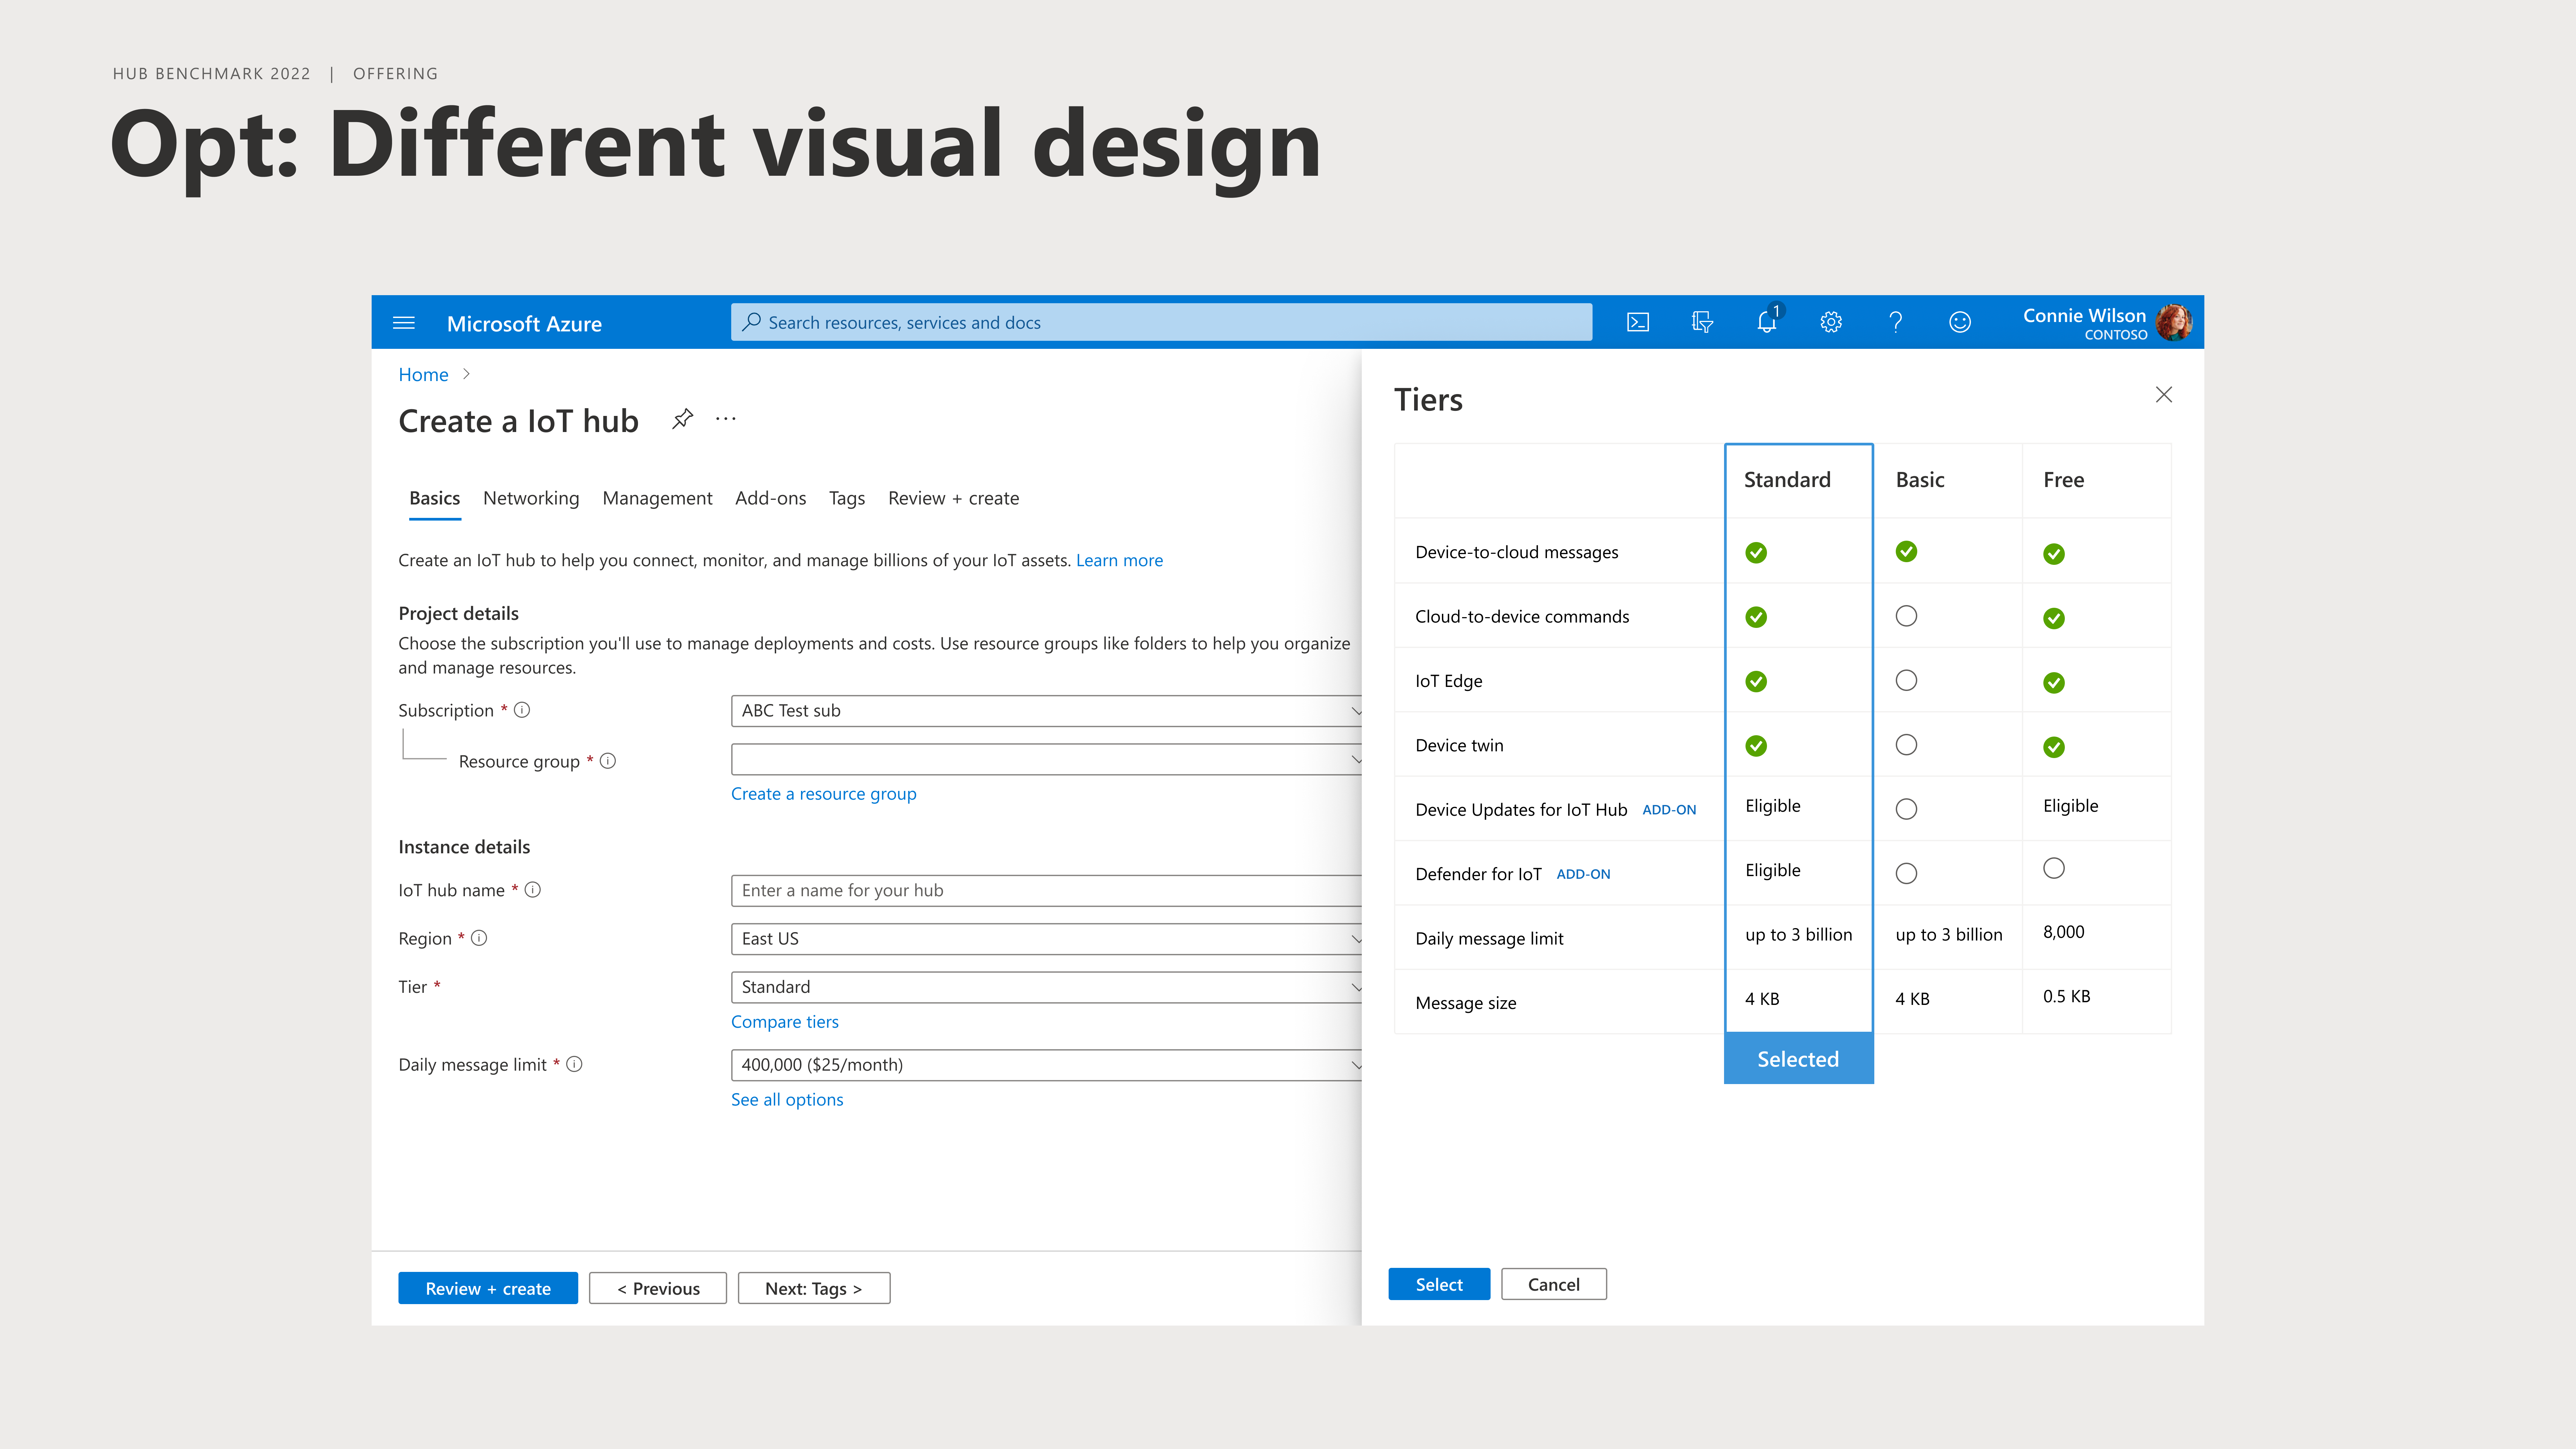Open the hamburger portal menu
The image size is (2576, 1449).
(x=404, y=323)
